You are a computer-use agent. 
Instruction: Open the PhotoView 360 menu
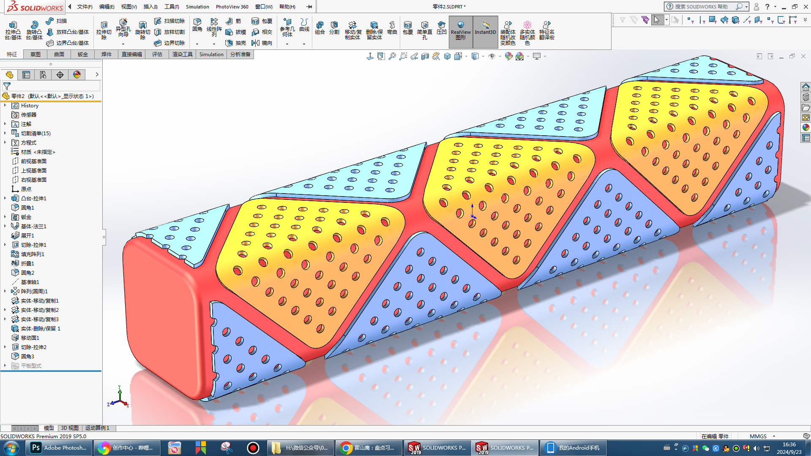(232, 7)
